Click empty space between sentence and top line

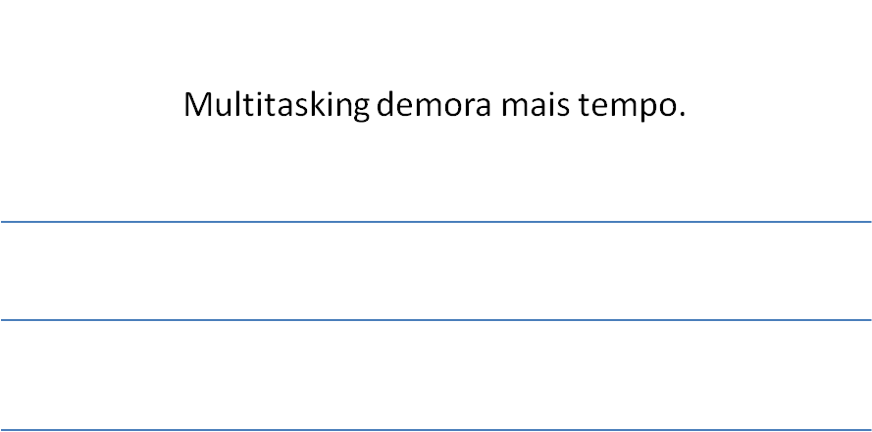(x=436, y=172)
